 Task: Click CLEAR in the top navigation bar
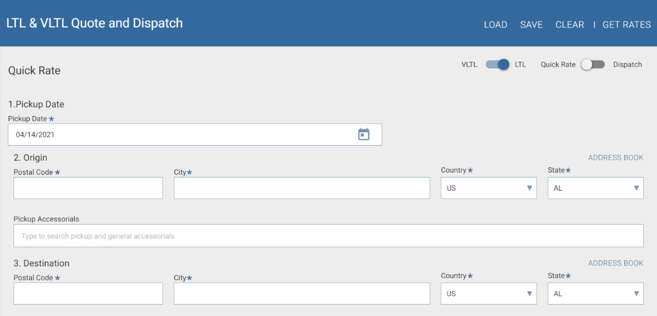(x=570, y=24)
